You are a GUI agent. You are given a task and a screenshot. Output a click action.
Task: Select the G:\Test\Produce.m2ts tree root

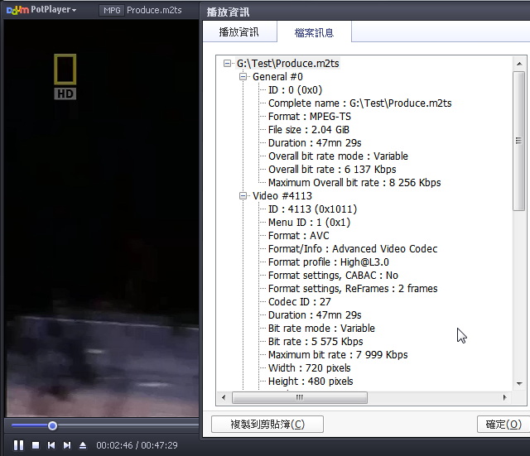pos(287,64)
